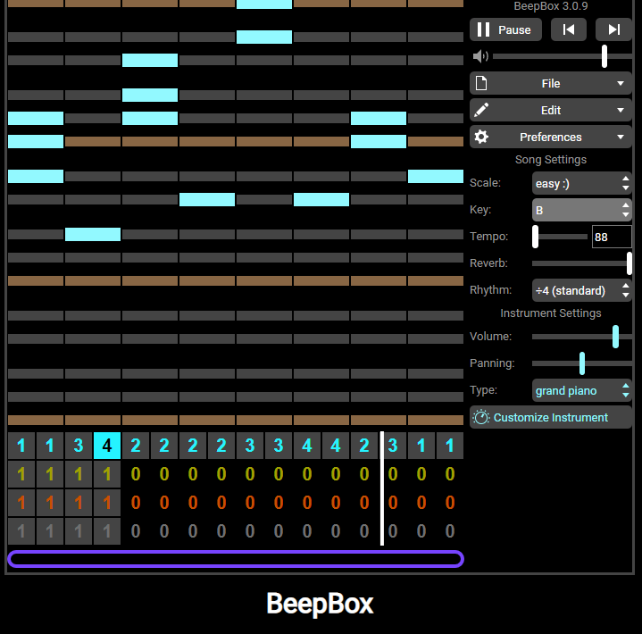Expand the Scale dropdown
The image size is (642, 634).
[x=581, y=183]
